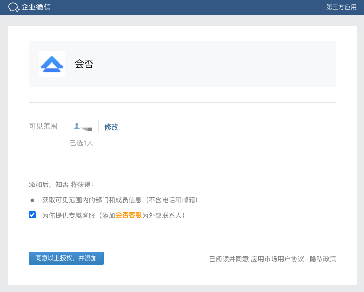
Task: Click the 会否 app icon
Action: point(52,64)
